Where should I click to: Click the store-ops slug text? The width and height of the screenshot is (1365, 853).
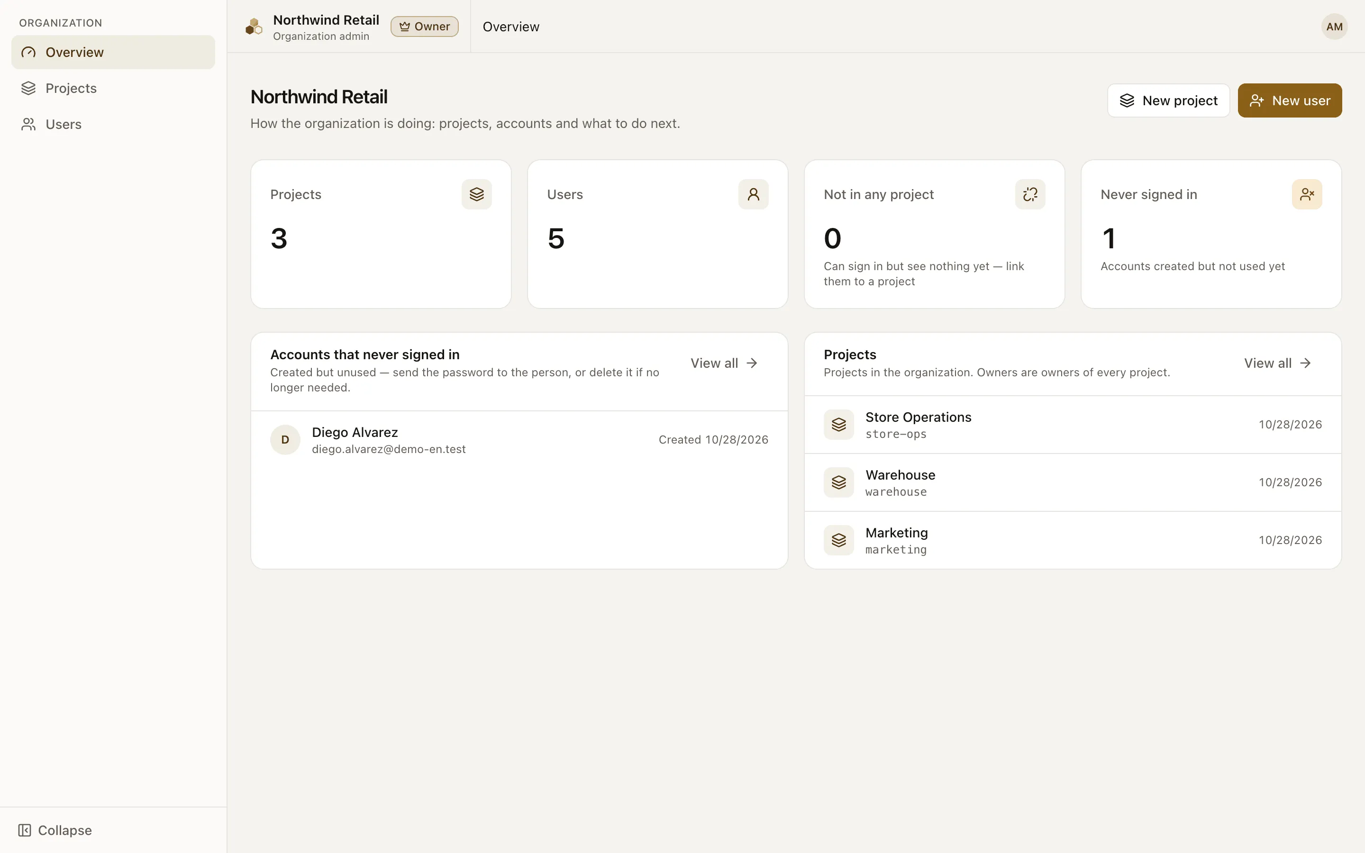pyautogui.click(x=896, y=435)
